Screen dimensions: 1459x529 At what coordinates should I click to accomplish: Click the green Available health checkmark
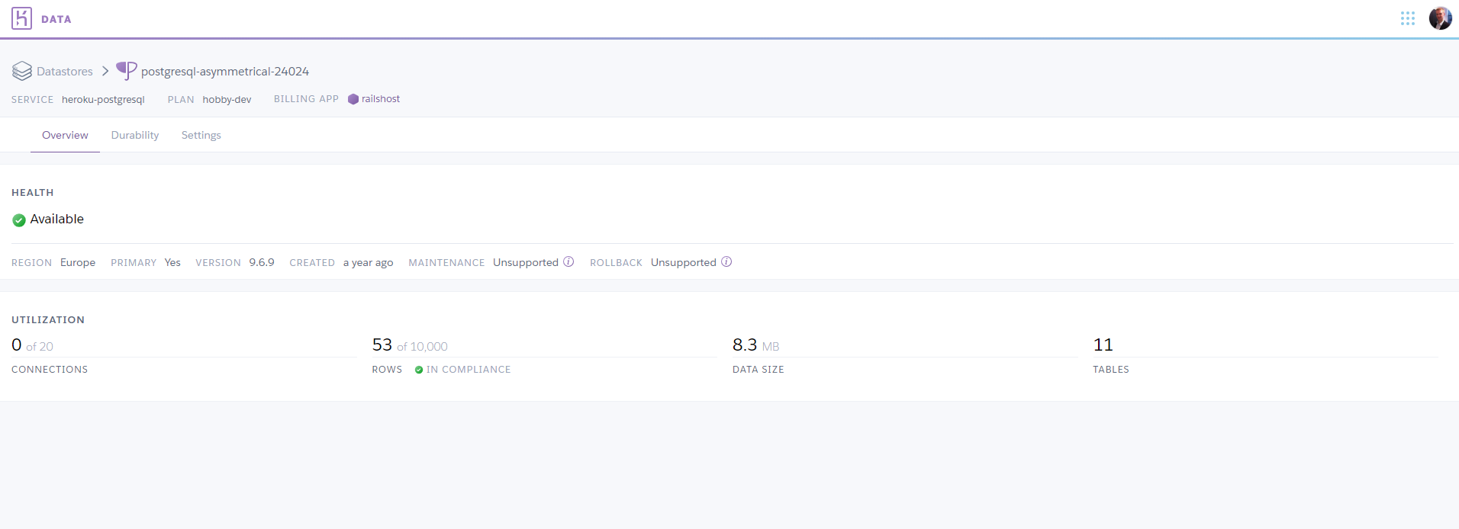[x=19, y=220]
